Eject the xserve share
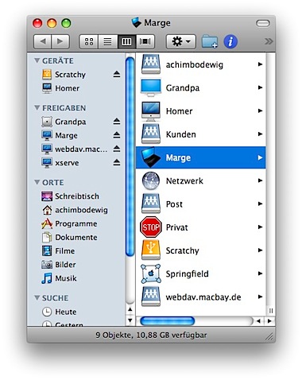302x380 pixels. pyautogui.click(x=117, y=163)
